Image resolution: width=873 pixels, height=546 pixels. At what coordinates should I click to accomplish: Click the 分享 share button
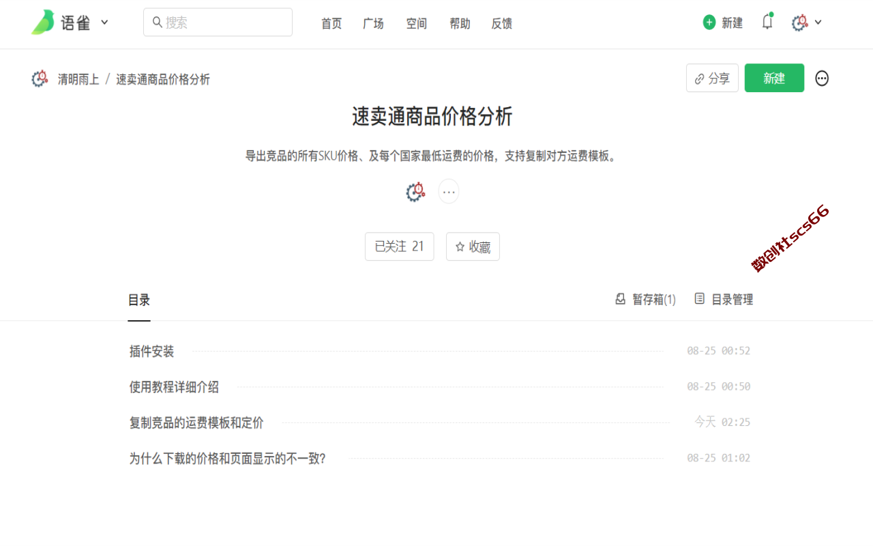tap(712, 78)
